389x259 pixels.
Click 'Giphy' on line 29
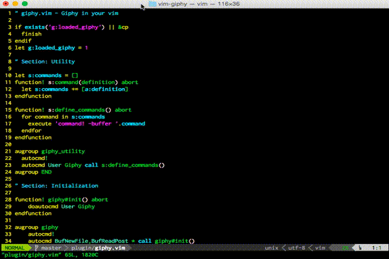tap(86, 207)
